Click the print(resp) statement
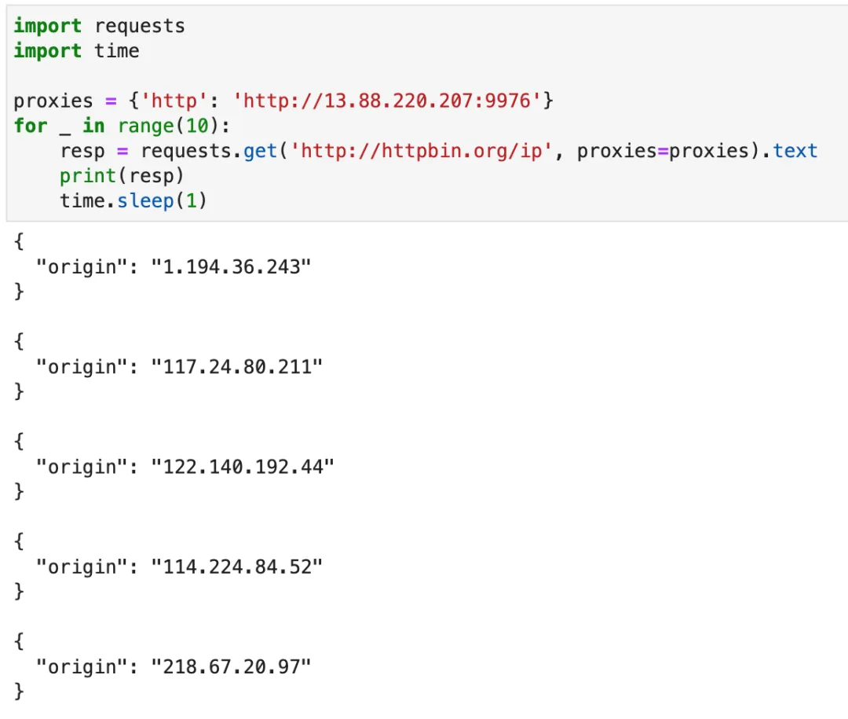Screen dimensions: 848x719 click(x=121, y=176)
